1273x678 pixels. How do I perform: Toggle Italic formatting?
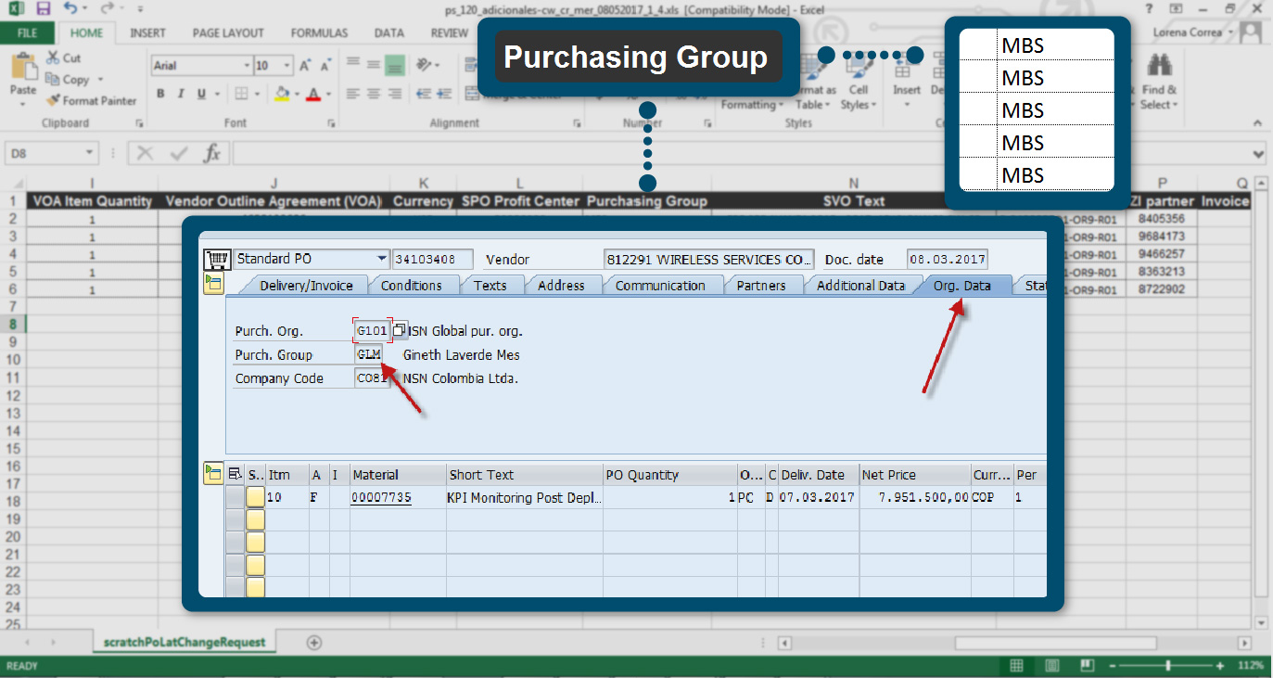(x=179, y=94)
